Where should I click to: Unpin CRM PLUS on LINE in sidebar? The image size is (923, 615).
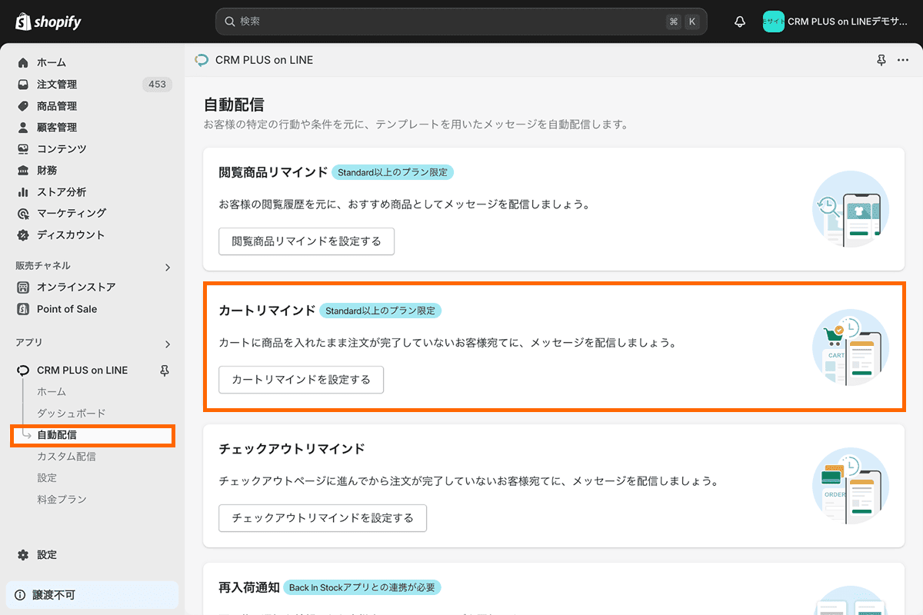(x=164, y=371)
